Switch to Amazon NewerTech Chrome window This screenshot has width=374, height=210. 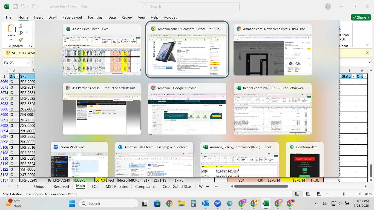[273, 49]
